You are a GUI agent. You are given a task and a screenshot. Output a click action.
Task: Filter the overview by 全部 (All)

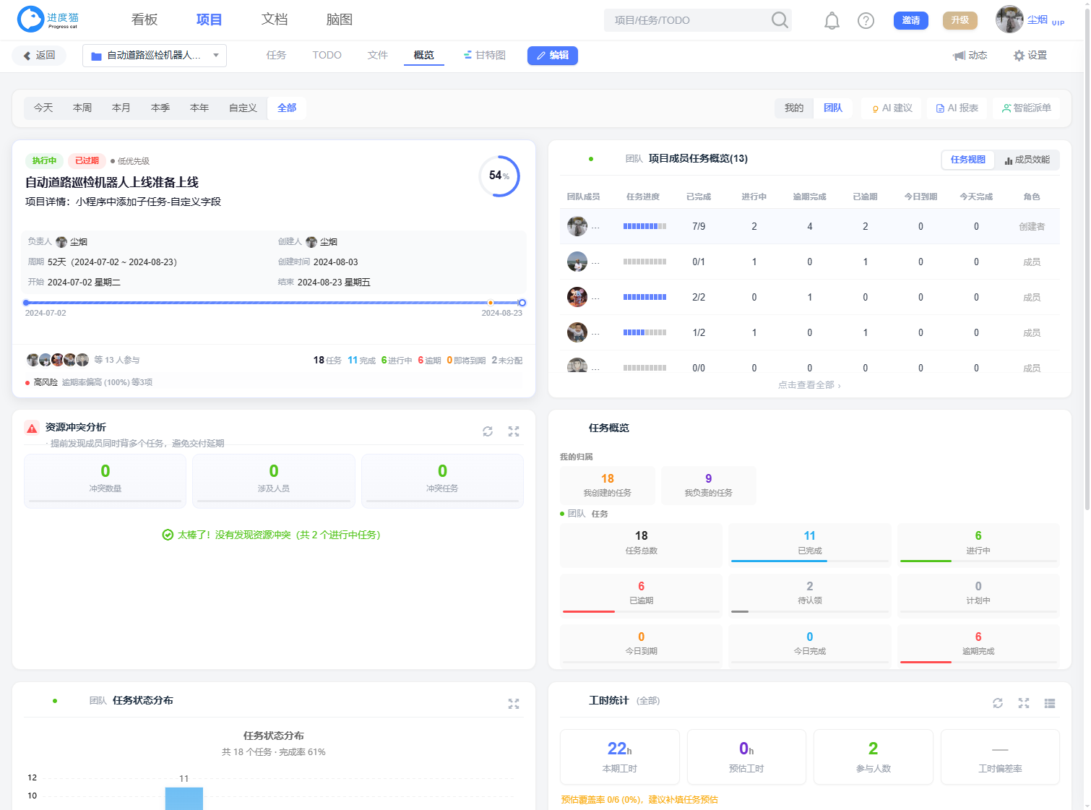[287, 108]
